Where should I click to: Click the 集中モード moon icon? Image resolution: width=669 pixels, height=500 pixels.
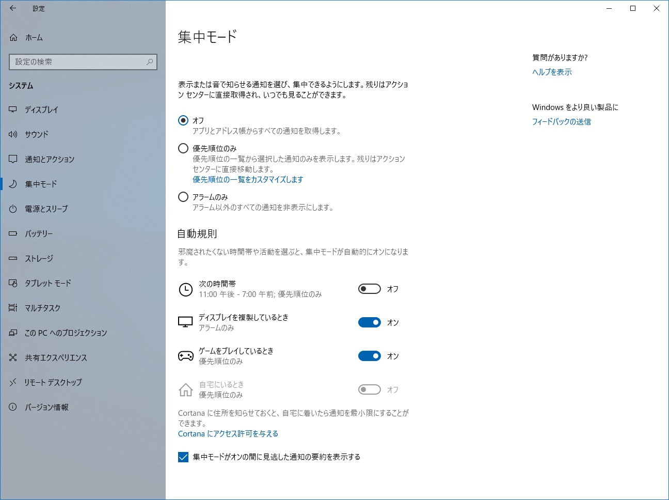click(x=13, y=184)
